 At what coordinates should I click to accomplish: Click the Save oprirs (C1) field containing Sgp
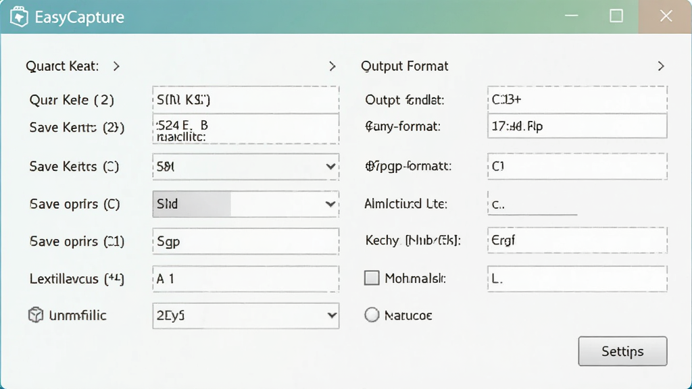click(246, 241)
